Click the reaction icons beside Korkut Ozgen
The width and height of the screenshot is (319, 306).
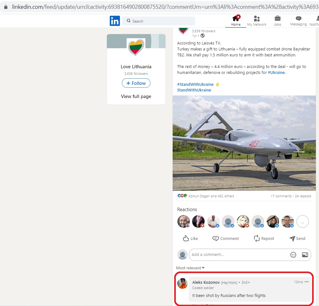point(182,196)
